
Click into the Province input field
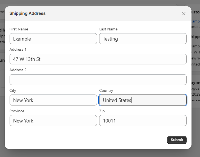(x=53, y=121)
